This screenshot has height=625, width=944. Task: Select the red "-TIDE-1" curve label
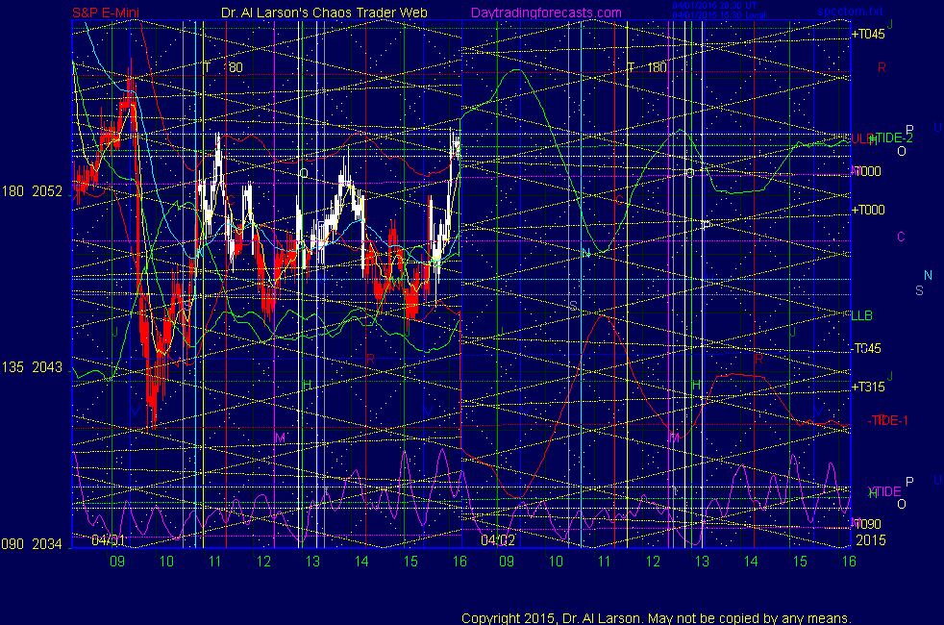[887, 420]
